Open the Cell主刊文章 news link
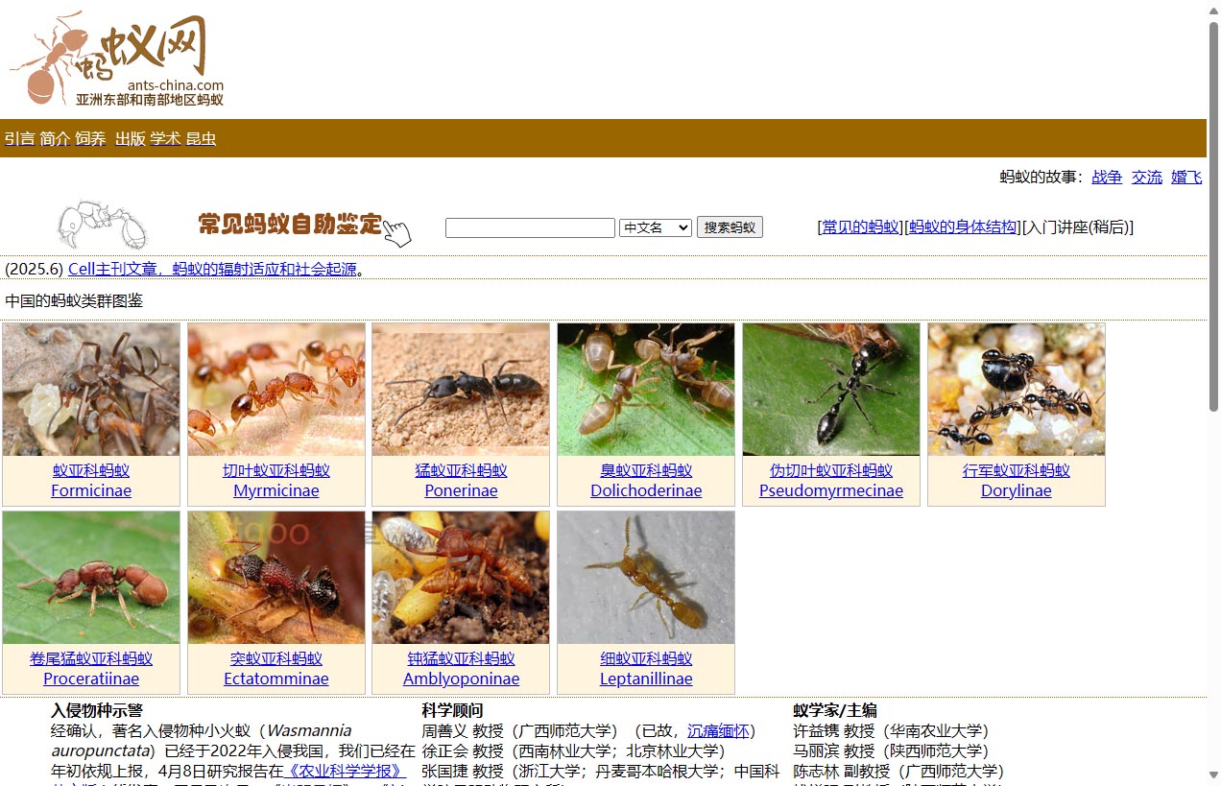 tap(212, 269)
